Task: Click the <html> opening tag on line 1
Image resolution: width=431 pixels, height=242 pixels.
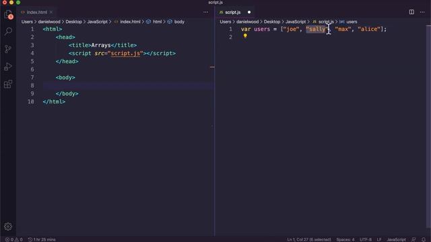Action: (x=53, y=29)
